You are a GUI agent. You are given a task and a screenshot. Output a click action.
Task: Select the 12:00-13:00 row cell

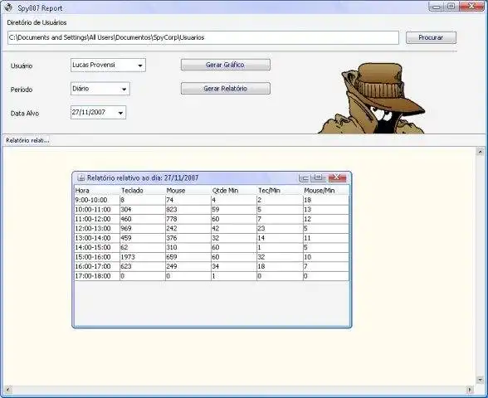(97, 229)
